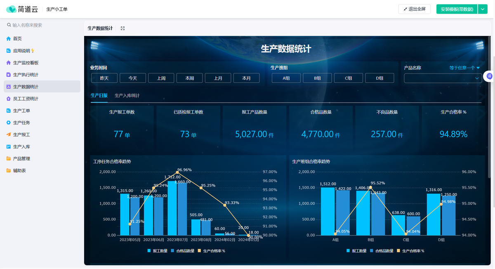Switch to the 生产入库统计 tab
Image resolution: width=495 pixels, height=269 pixels.
pyautogui.click(x=127, y=95)
